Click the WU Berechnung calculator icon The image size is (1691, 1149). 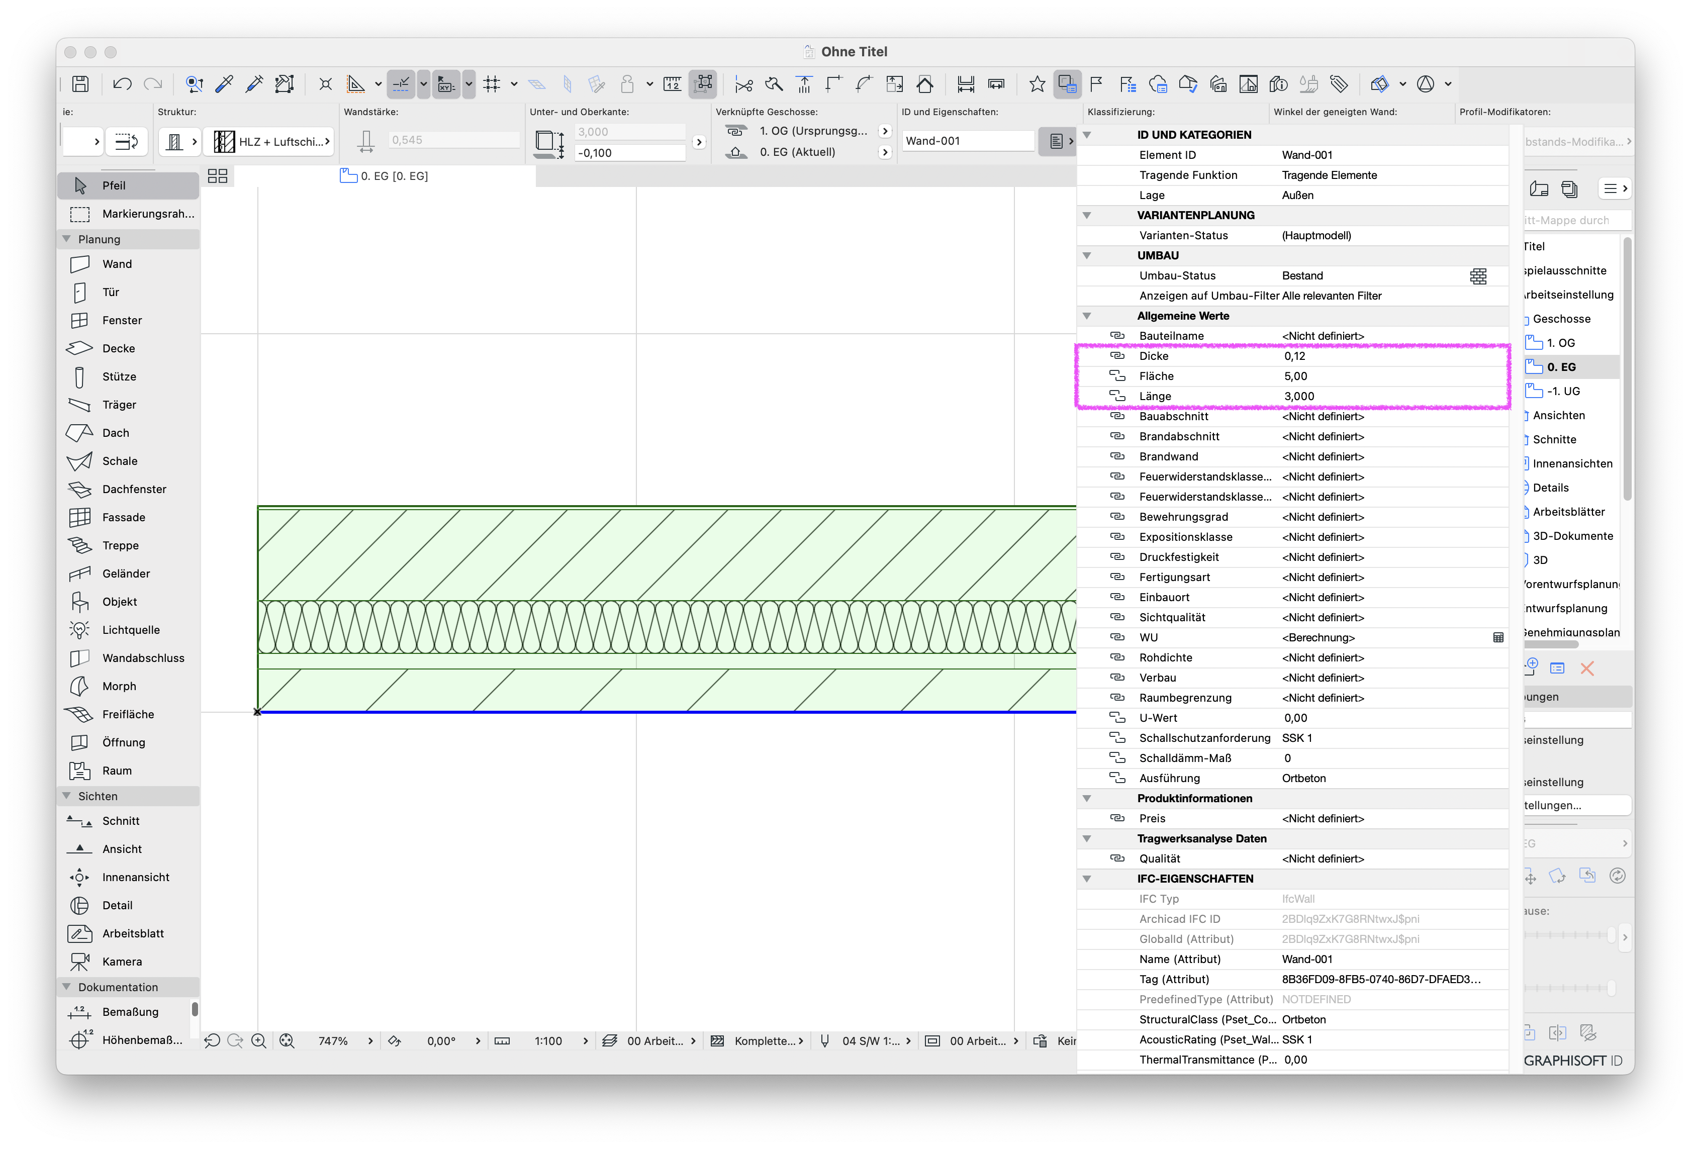(1498, 637)
